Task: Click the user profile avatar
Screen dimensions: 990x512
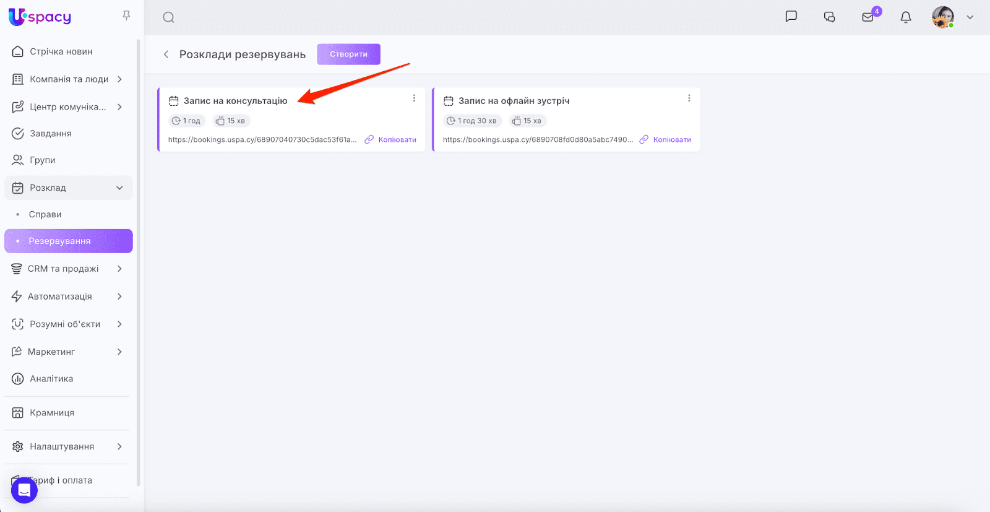Action: (x=943, y=17)
